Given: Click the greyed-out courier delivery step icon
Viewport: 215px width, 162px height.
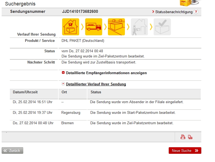Looking at the screenshot, I should tap(139, 27).
